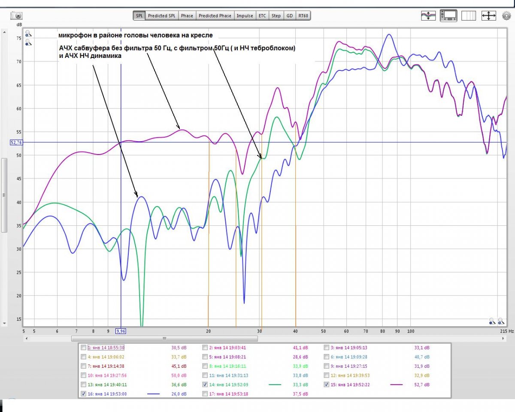
Task: Switch to the Impulse tab
Action: (245, 16)
